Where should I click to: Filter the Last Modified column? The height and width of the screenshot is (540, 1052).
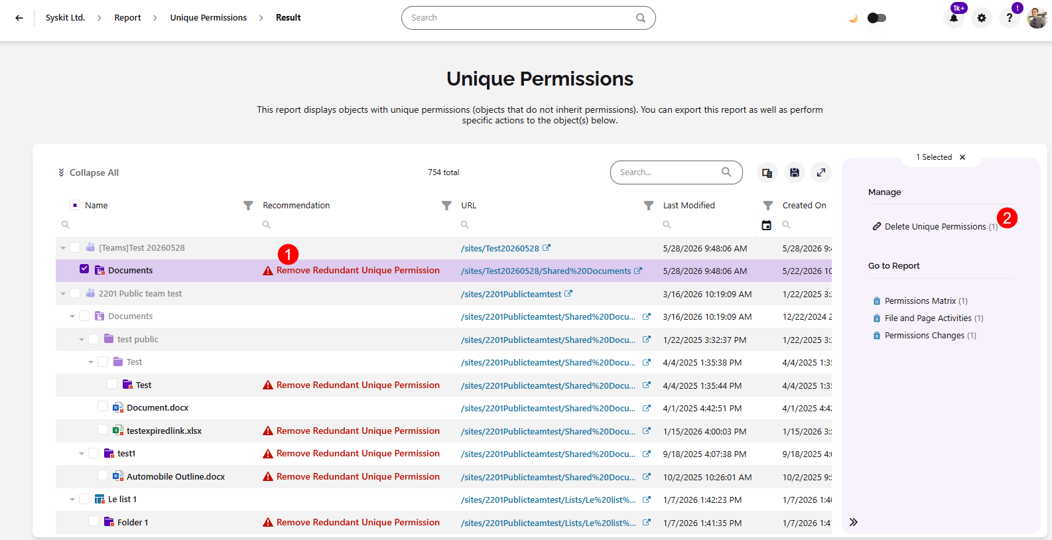click(x=768, y=206)
